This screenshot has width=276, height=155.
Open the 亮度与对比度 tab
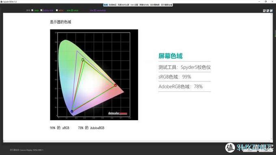click(x=123, y=5)
